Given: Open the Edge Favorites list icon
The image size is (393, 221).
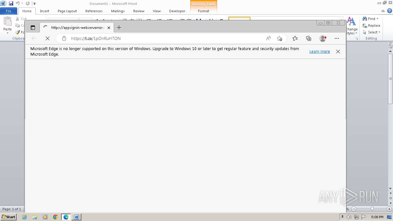Looking at the screenshot, I should (295, 38).
